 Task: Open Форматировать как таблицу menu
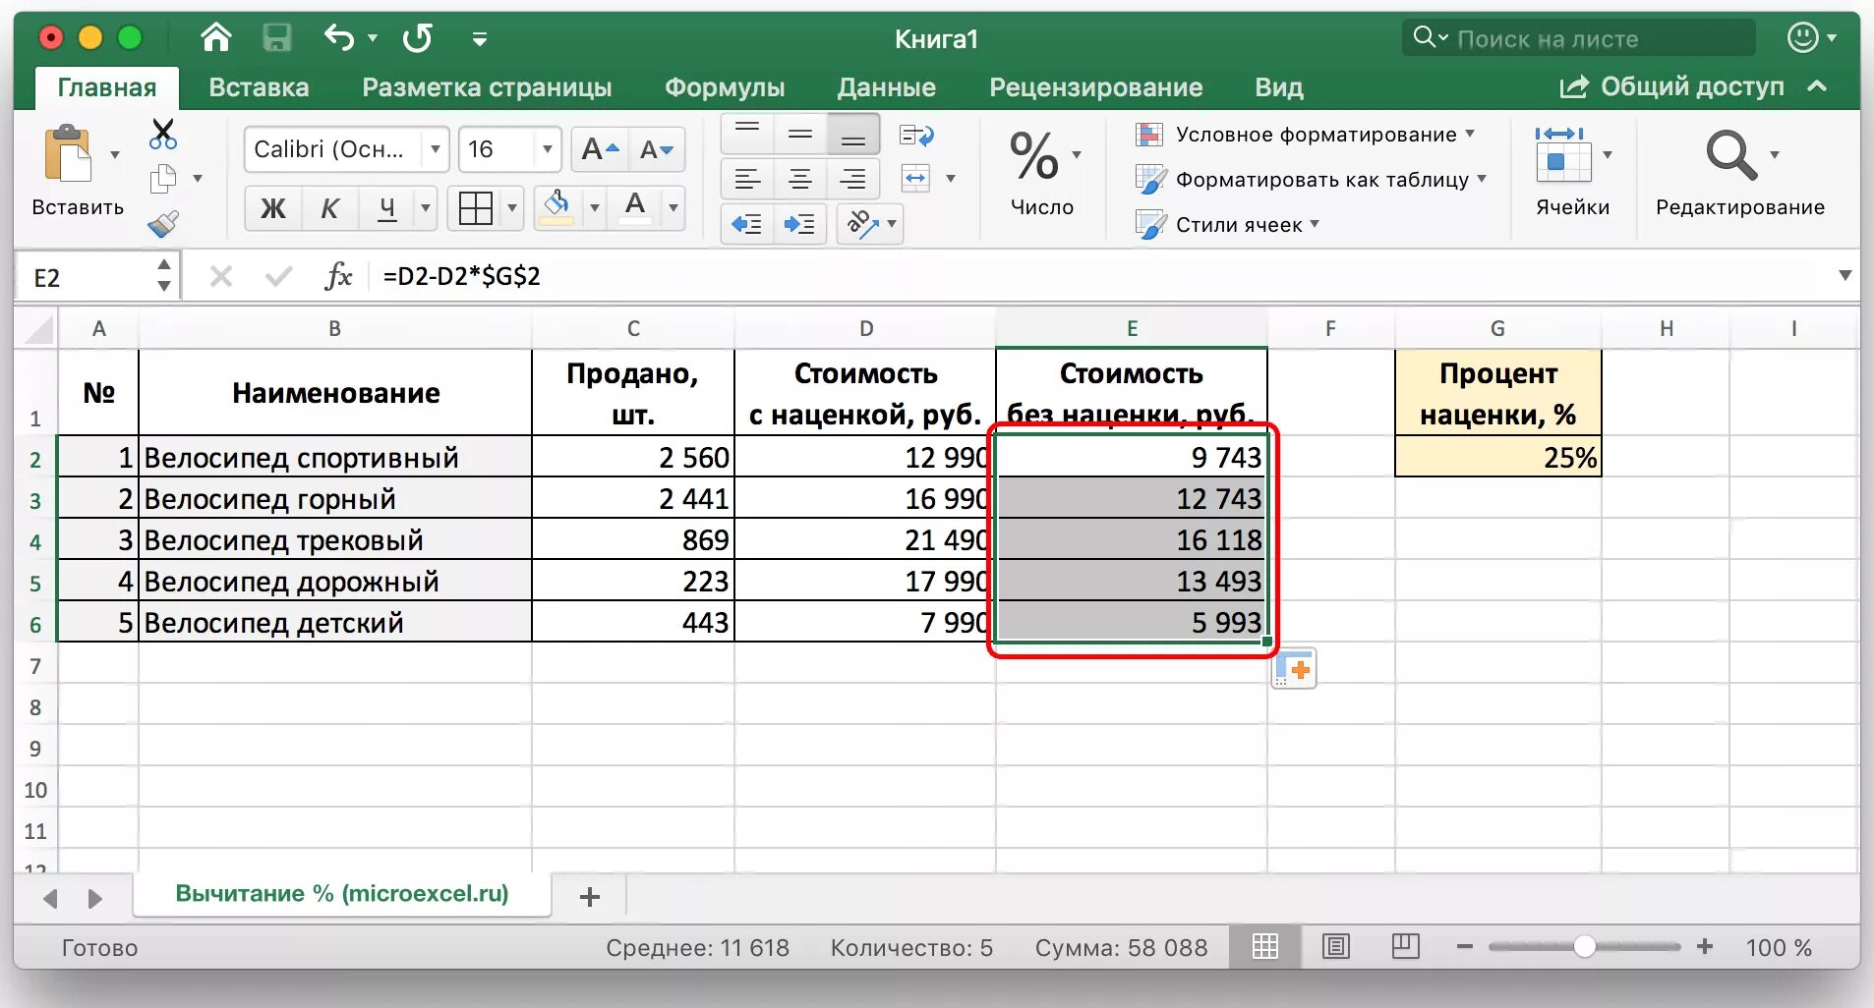[1312, 180]
